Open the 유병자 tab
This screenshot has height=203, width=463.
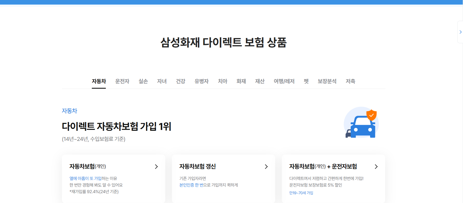(x=201, y=81)
